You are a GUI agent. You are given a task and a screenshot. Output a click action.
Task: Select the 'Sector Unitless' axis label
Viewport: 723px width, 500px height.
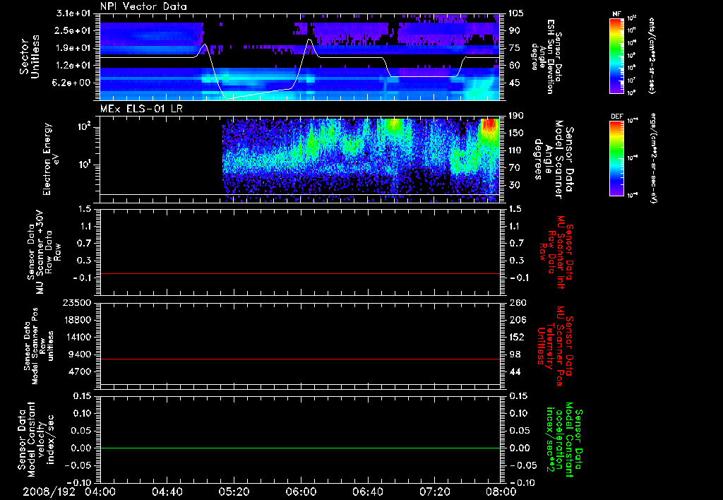(x=30, y=56)
